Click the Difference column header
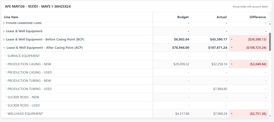The height and width of the screenshot is (122, 274). coord(257,17)
